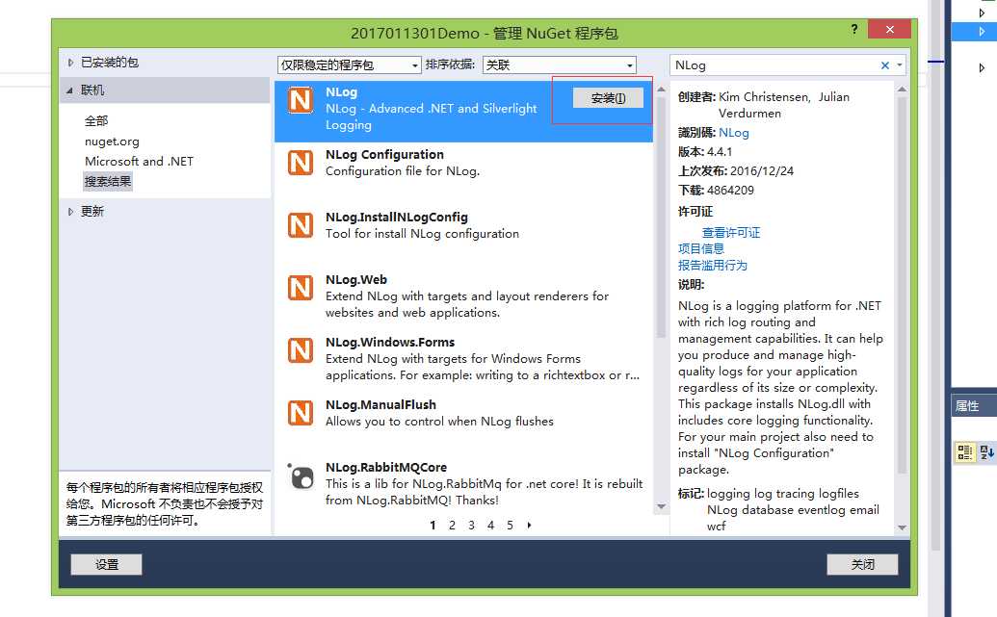997x617 pixels.
Task: Click the package list scrollbar thumb
Action: [x=661, y=218]
